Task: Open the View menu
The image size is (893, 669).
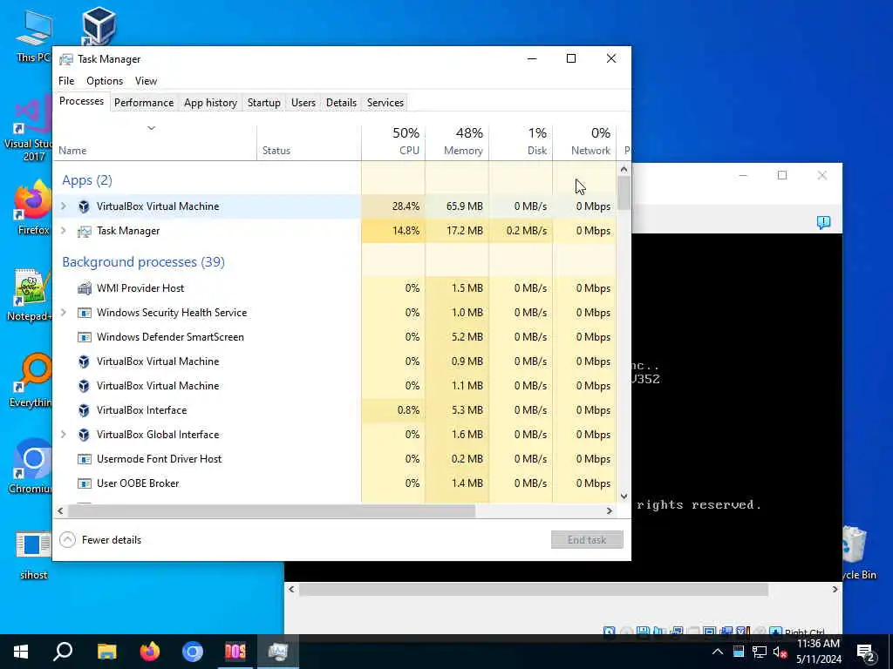Action: (x=146, y=81)
